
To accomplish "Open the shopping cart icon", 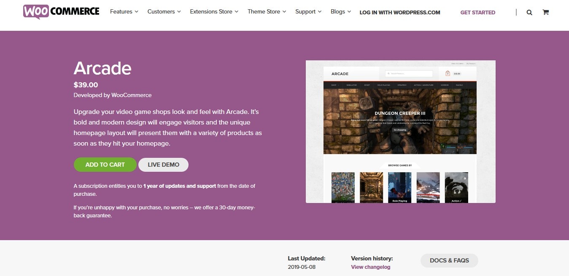I will tap(545, 12).
